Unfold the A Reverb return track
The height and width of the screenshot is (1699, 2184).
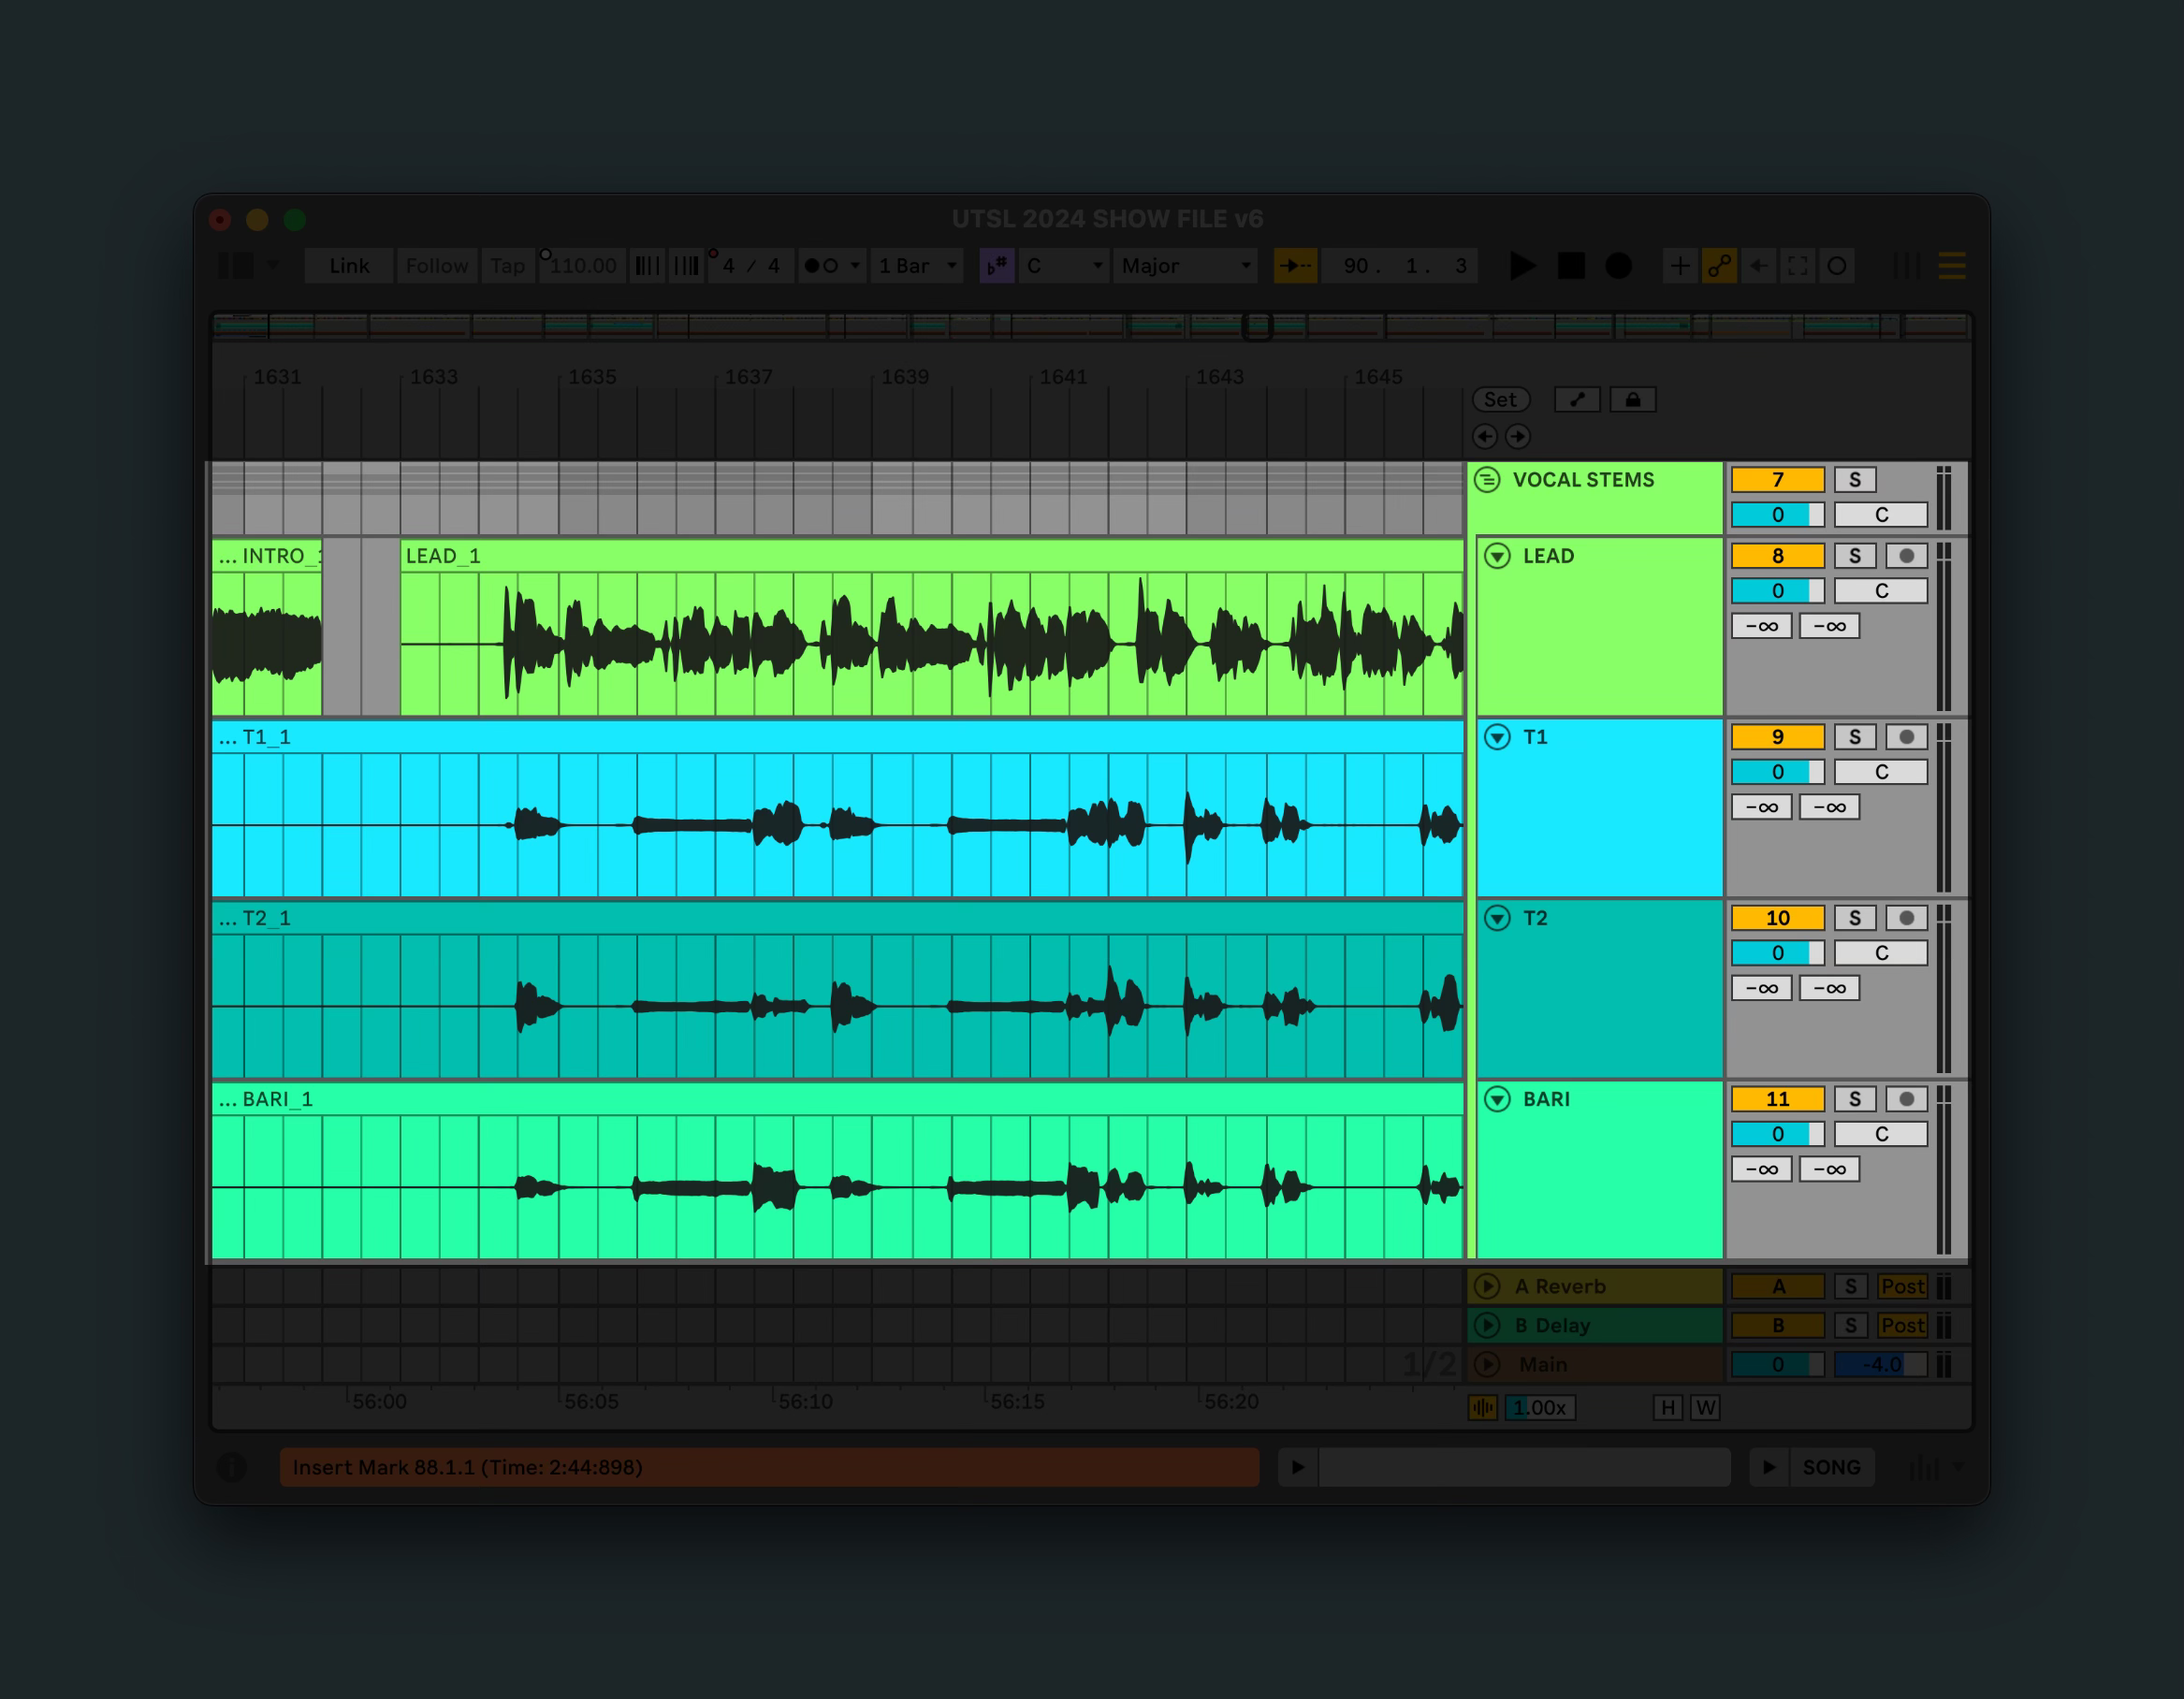1488,1286
